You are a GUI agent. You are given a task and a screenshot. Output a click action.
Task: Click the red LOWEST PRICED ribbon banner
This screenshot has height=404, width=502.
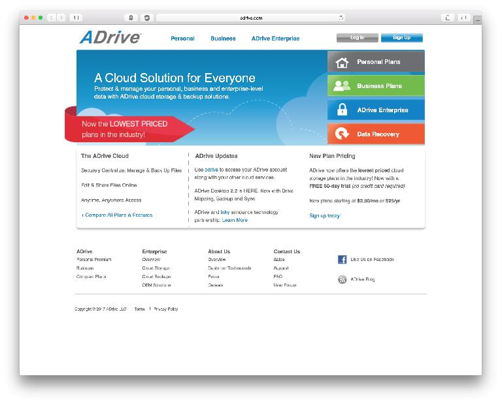(x=129, y=129)
